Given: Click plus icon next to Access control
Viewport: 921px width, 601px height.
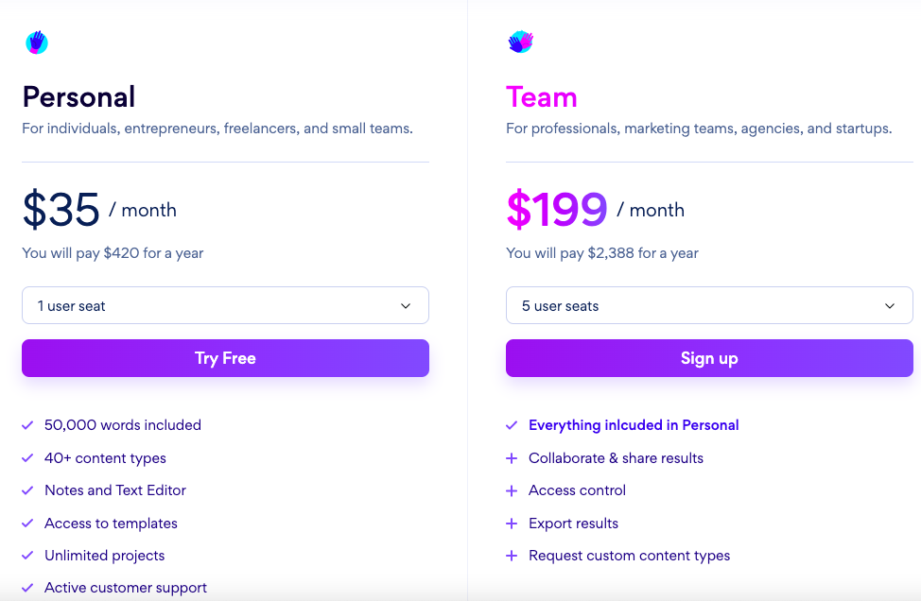Looking at the screenshot, I should (x=512, y=490).
